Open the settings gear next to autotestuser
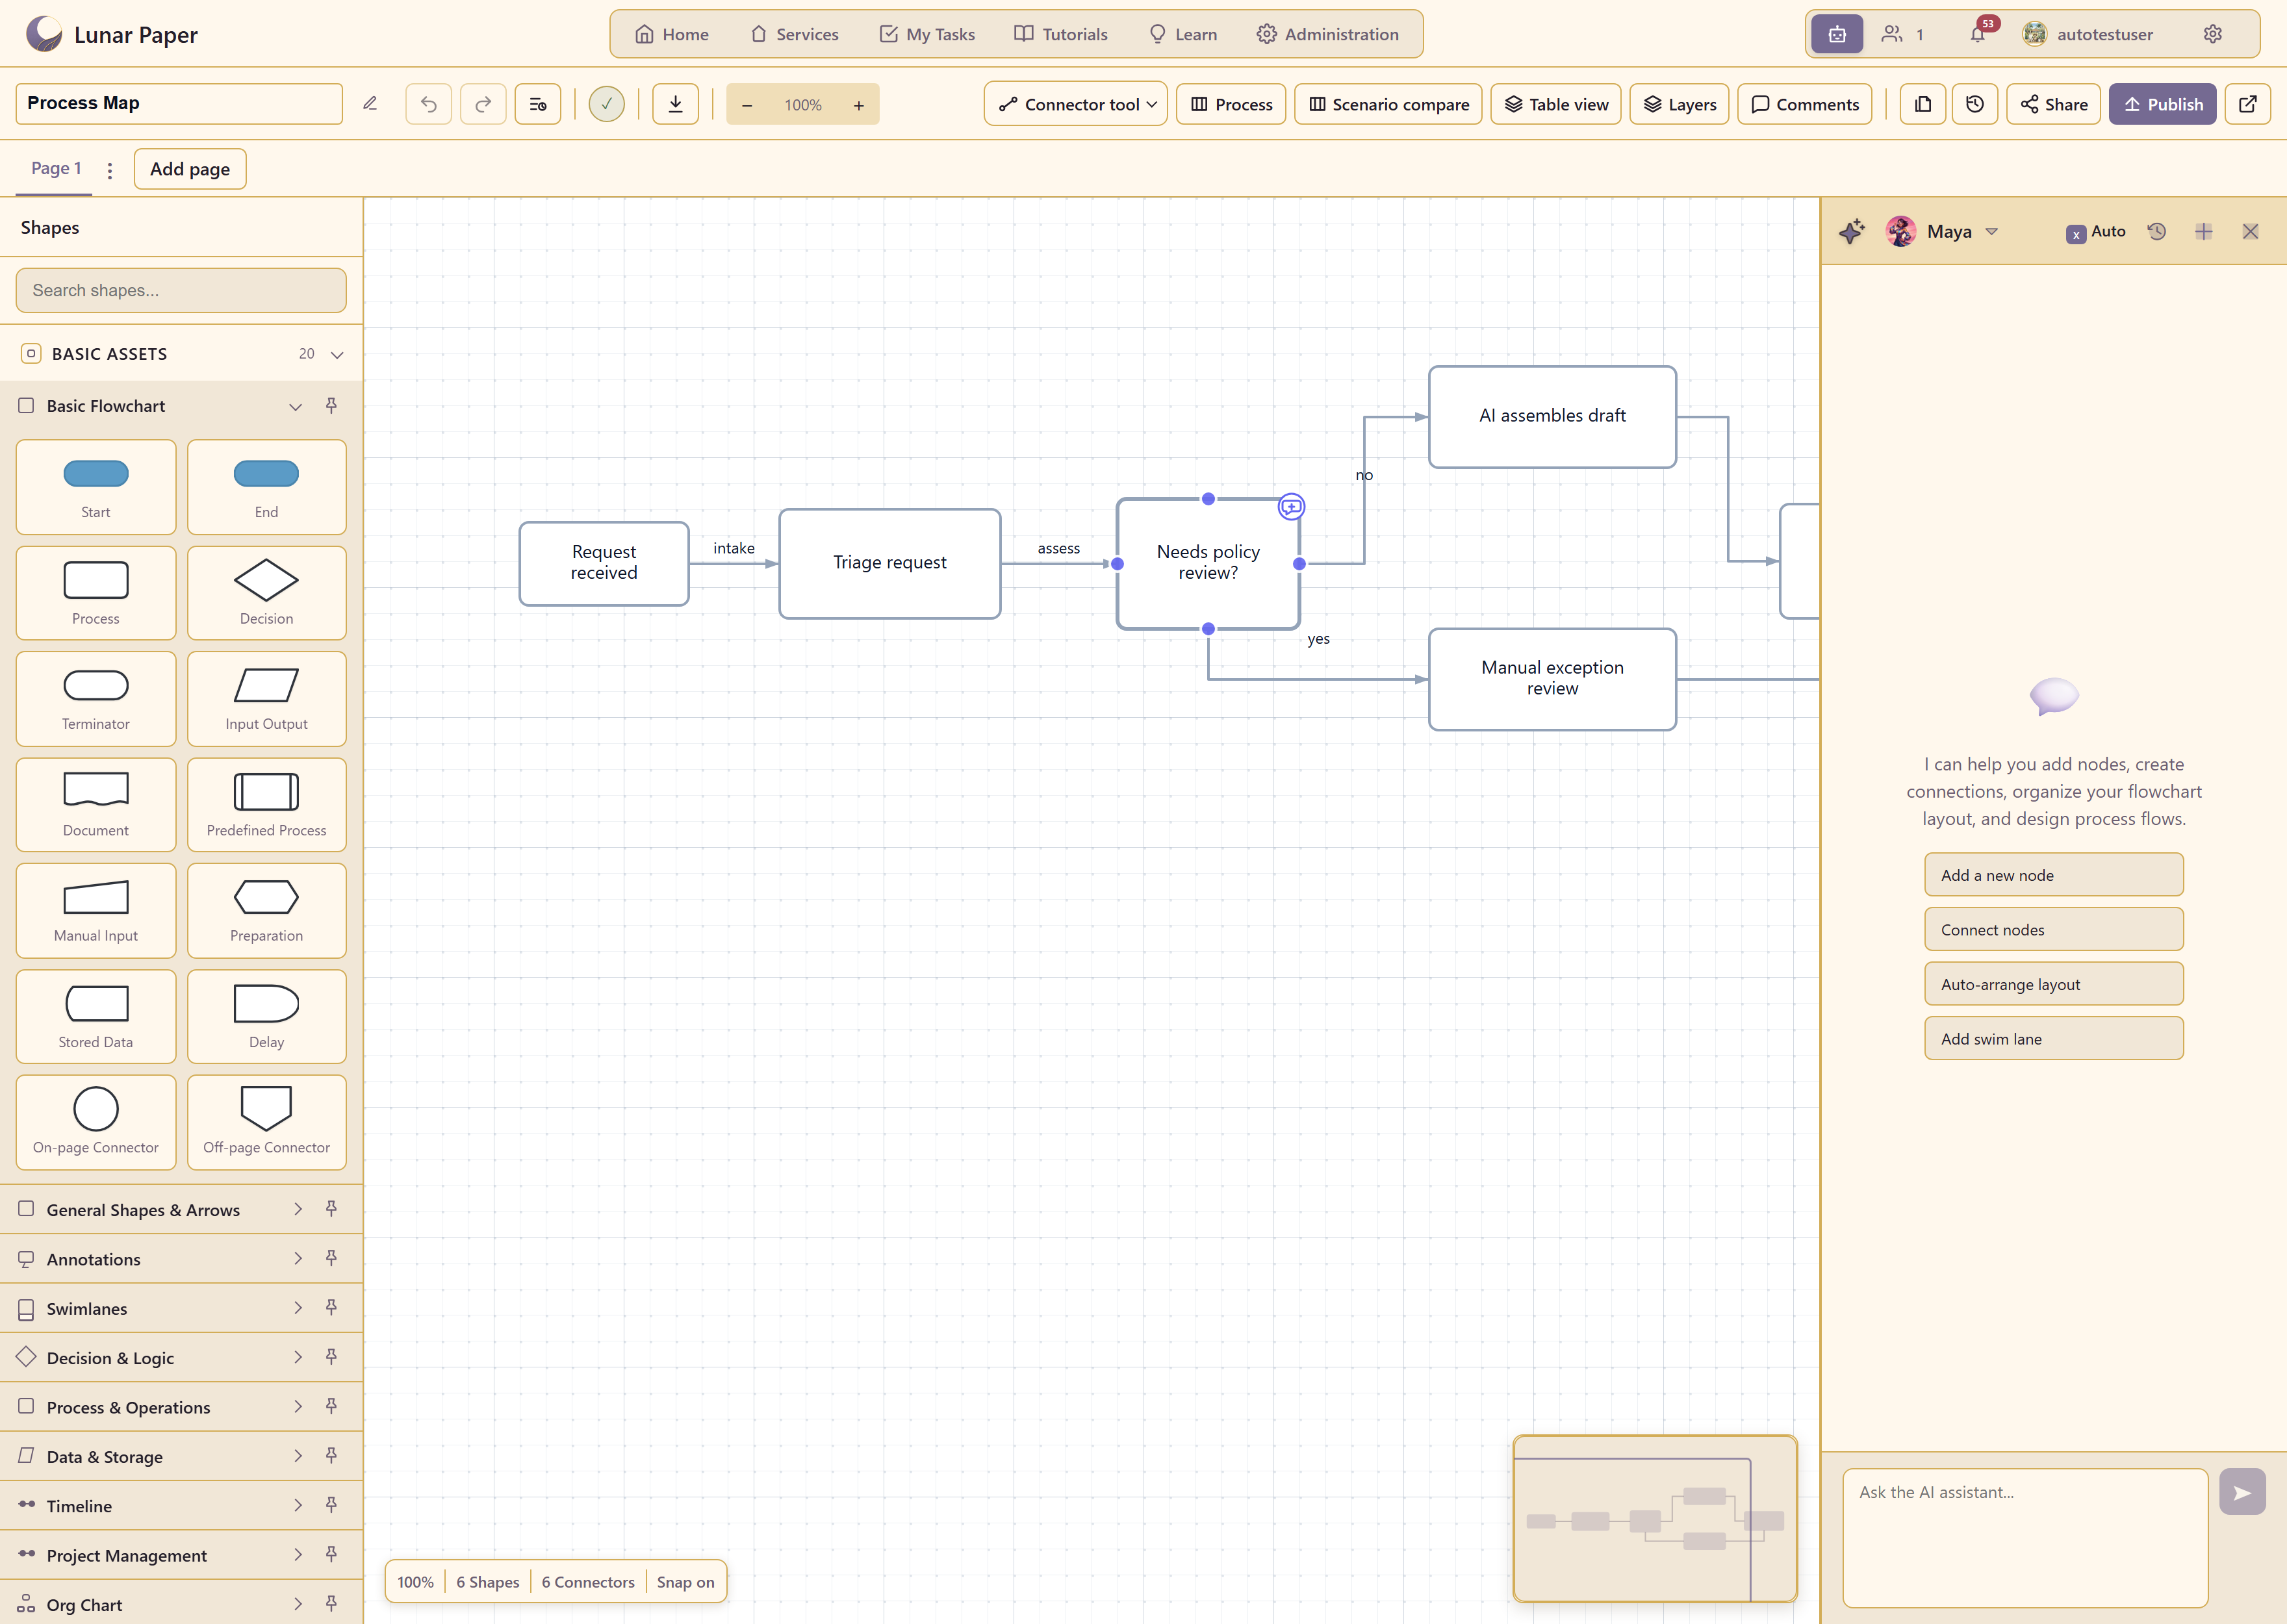Image resolution: width=2287 pixels, height=1624 pixels. (2213, 34)
